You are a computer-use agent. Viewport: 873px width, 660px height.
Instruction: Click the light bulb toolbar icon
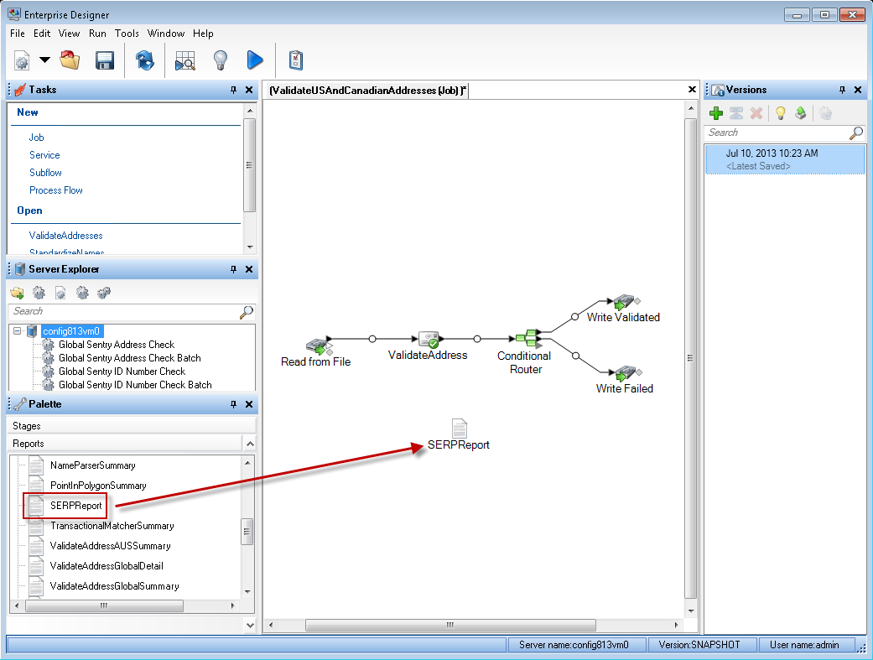coord(220,60)
